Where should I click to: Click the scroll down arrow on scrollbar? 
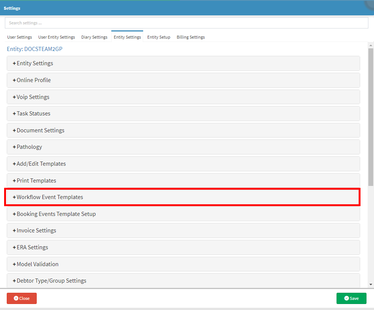point(371,285)
